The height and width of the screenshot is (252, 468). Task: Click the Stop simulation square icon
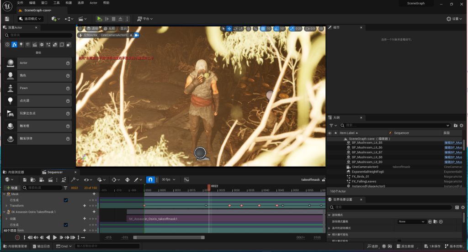point(113,19)
